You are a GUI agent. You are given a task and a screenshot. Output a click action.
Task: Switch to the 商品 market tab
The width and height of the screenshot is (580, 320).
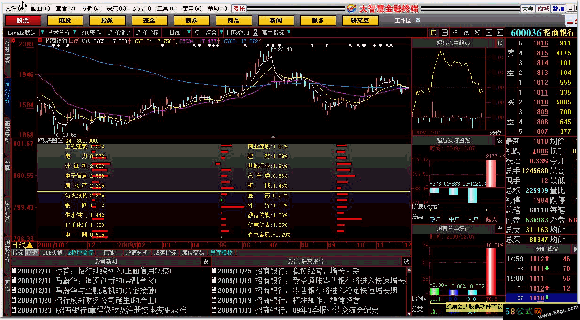233,21
